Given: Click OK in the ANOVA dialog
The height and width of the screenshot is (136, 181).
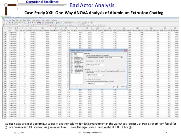Looking at the screenshot, I should [x=113, y=87].
